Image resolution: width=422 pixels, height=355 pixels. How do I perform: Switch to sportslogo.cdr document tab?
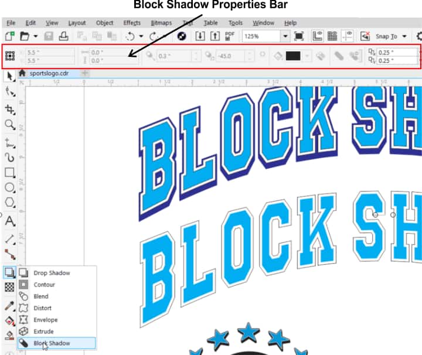coord(49,73)
